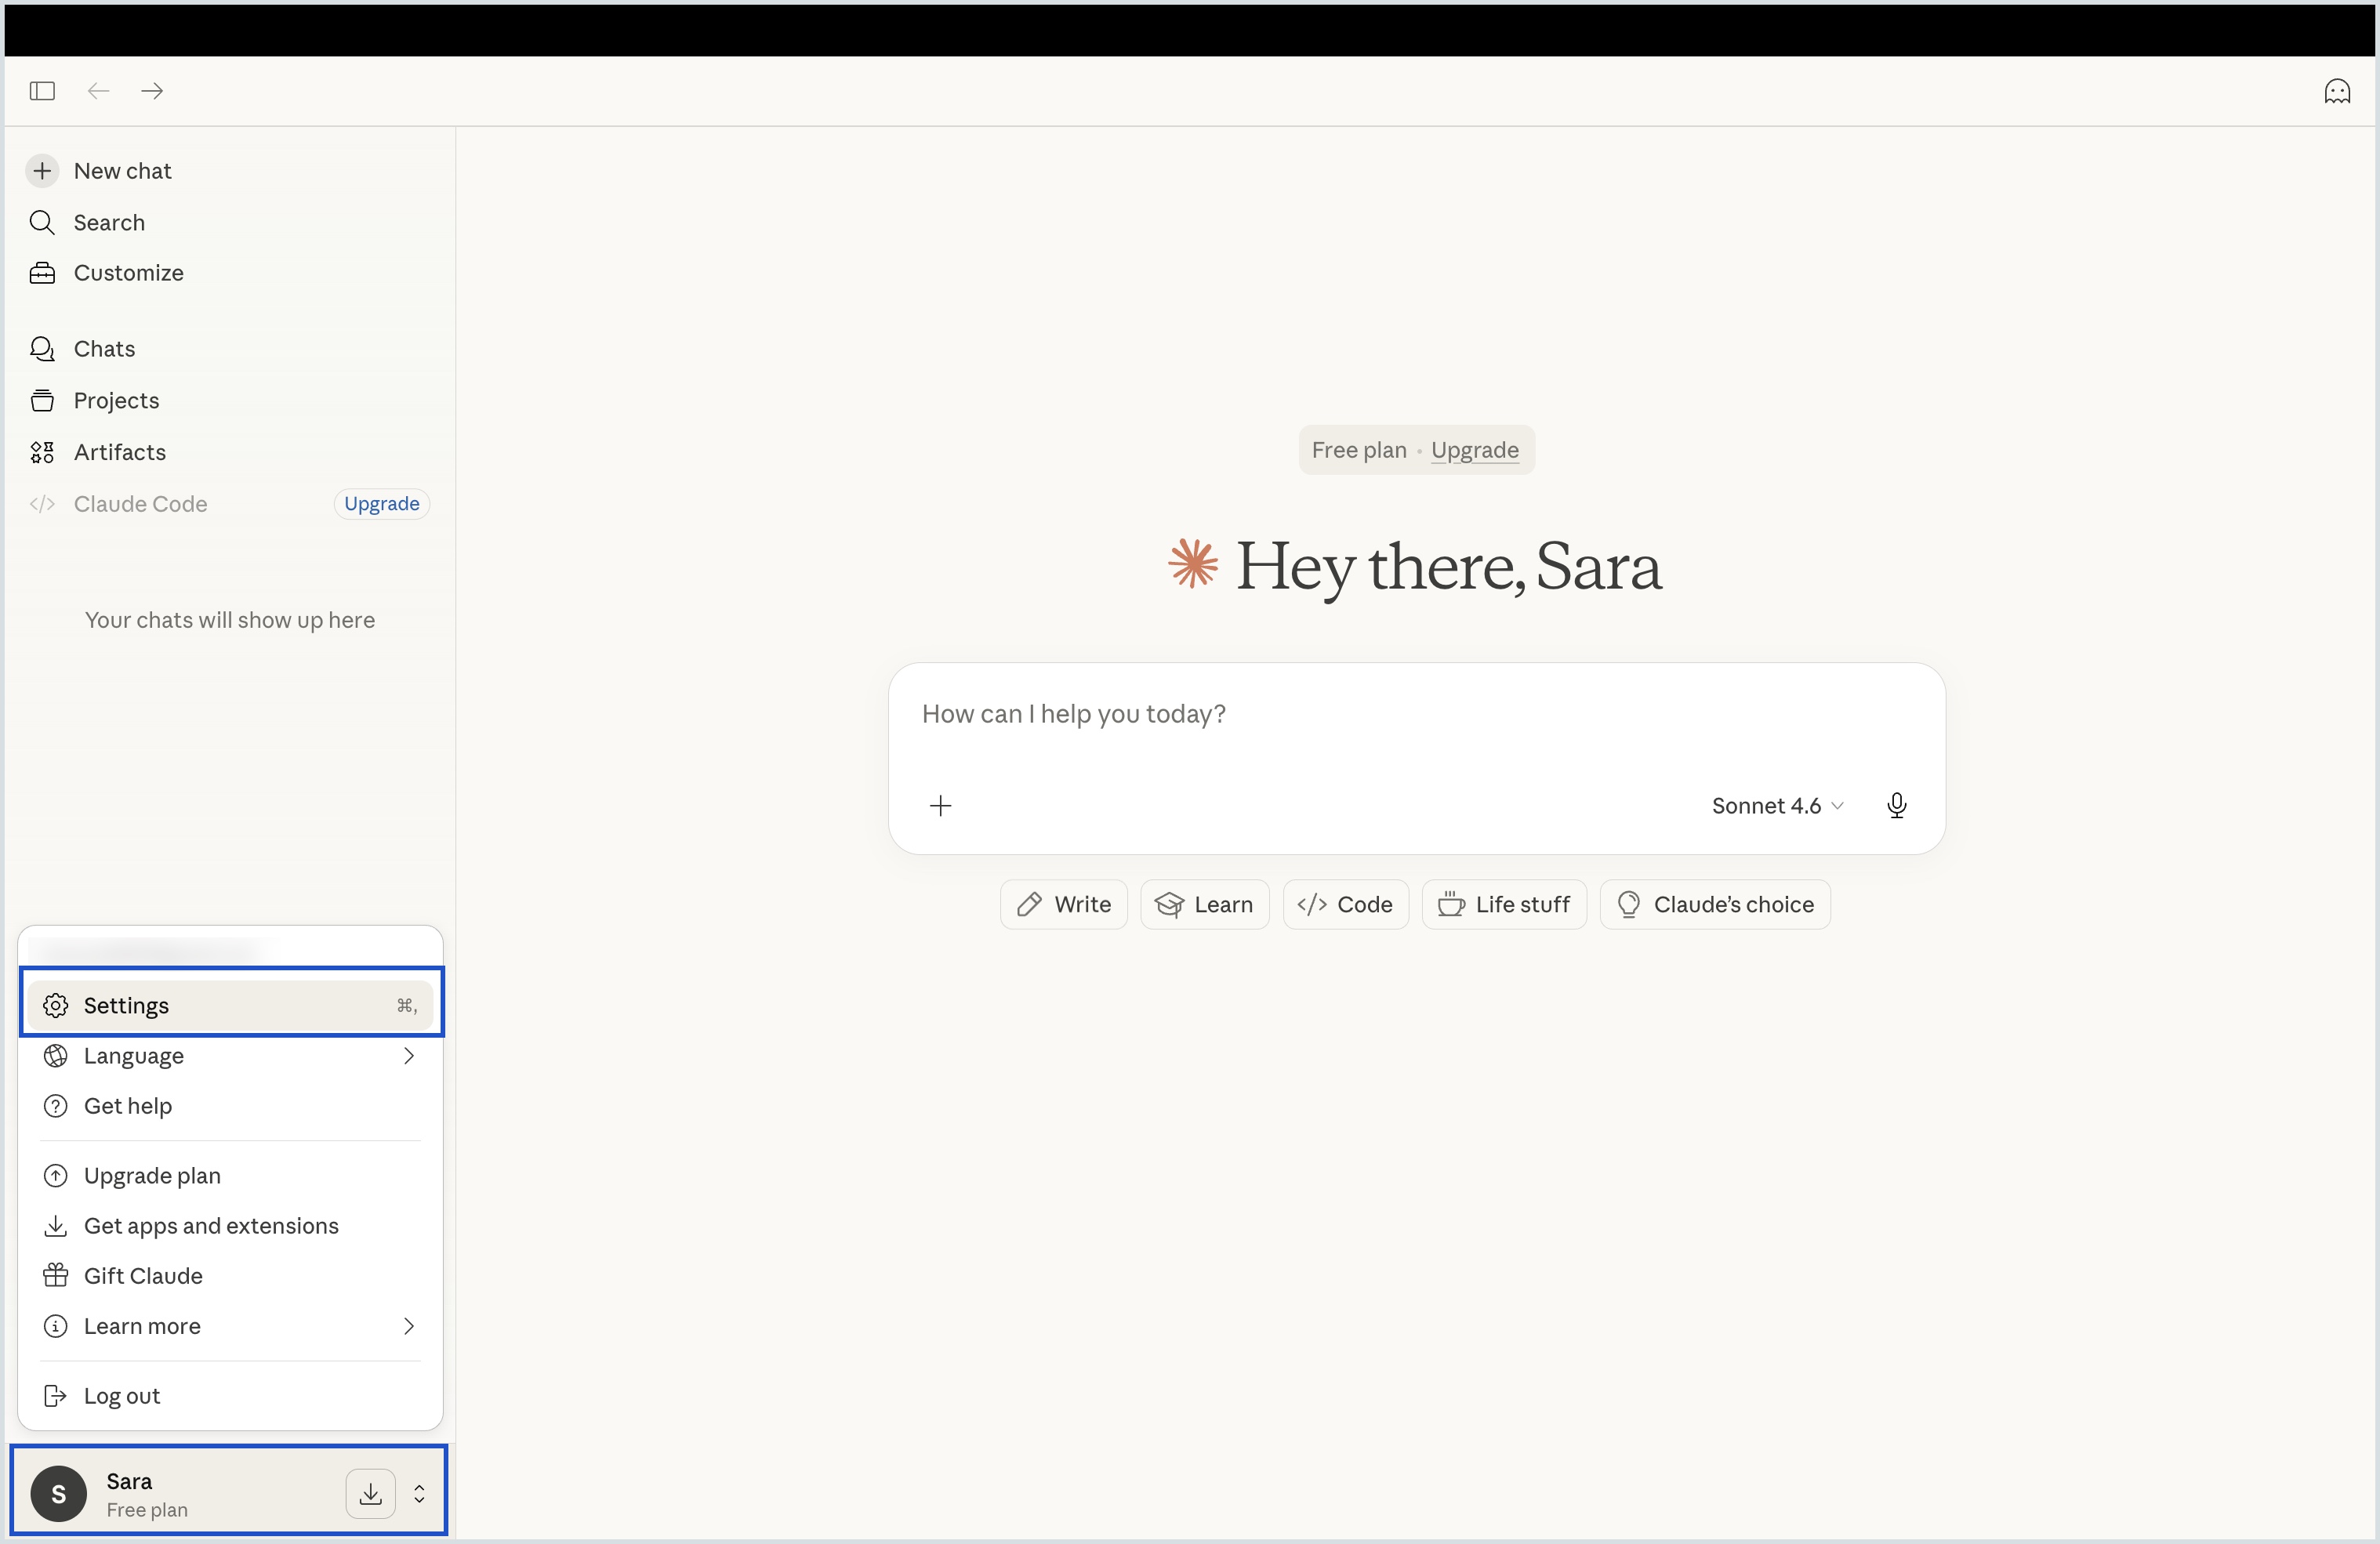2380x1544 pixels.
Task: Click the 'How can I help you today?' field
Action: pyautogui.click(x=1416, y=714)
